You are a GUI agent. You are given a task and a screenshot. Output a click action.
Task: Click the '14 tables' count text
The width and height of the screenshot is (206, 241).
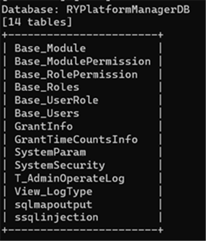click(37, 22)
